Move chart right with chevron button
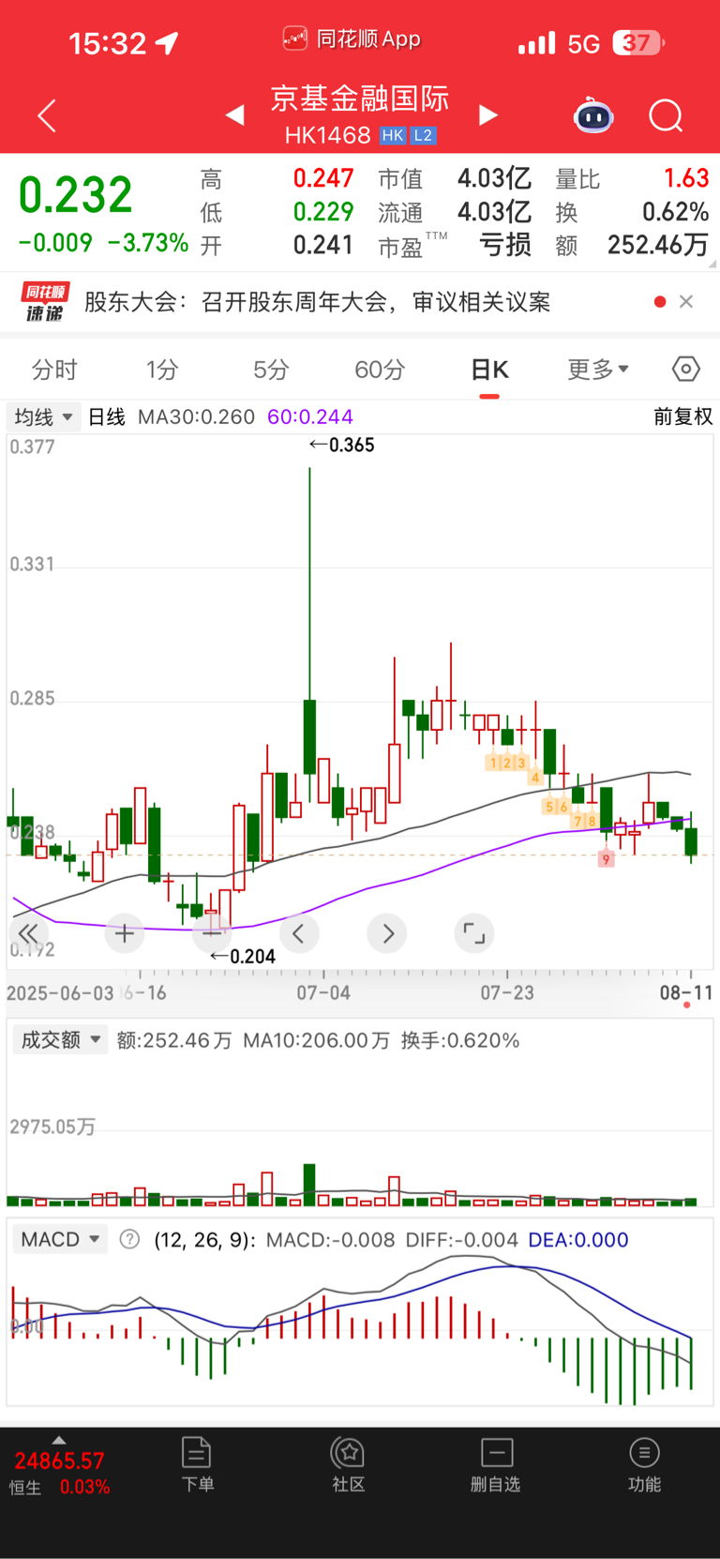The height and width of the screenshot is (1559, 720). [387, 933]
